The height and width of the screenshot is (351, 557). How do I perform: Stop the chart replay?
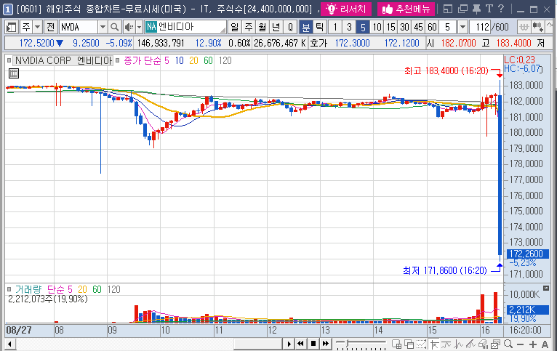point(313,344)
